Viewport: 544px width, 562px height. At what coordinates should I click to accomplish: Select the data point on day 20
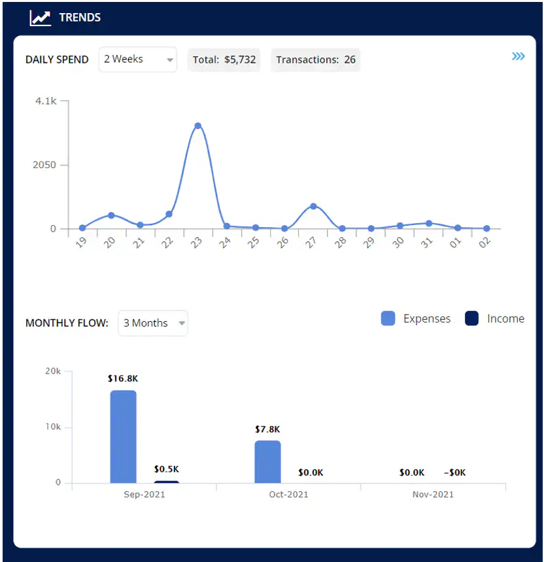(x=111, y=215)
